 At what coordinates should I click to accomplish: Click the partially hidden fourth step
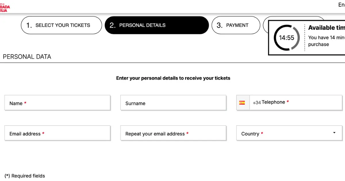(x=265, y=25)
